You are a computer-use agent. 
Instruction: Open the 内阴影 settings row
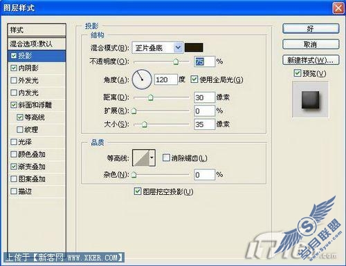coord(37,68)
